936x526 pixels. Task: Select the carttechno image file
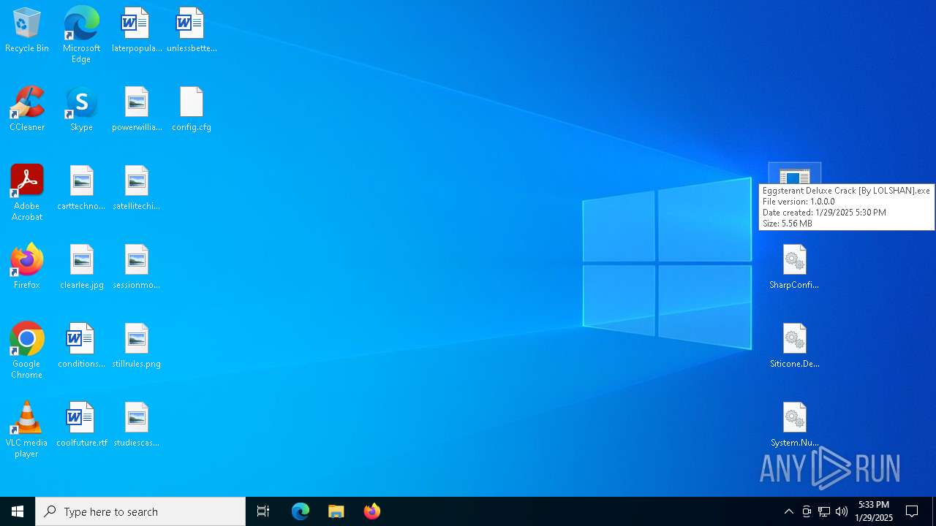point(81,188)
